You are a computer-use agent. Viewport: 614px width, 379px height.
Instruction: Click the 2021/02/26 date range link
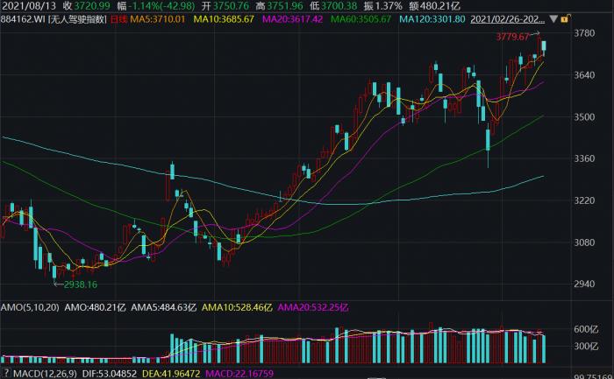tap(507, 18)
